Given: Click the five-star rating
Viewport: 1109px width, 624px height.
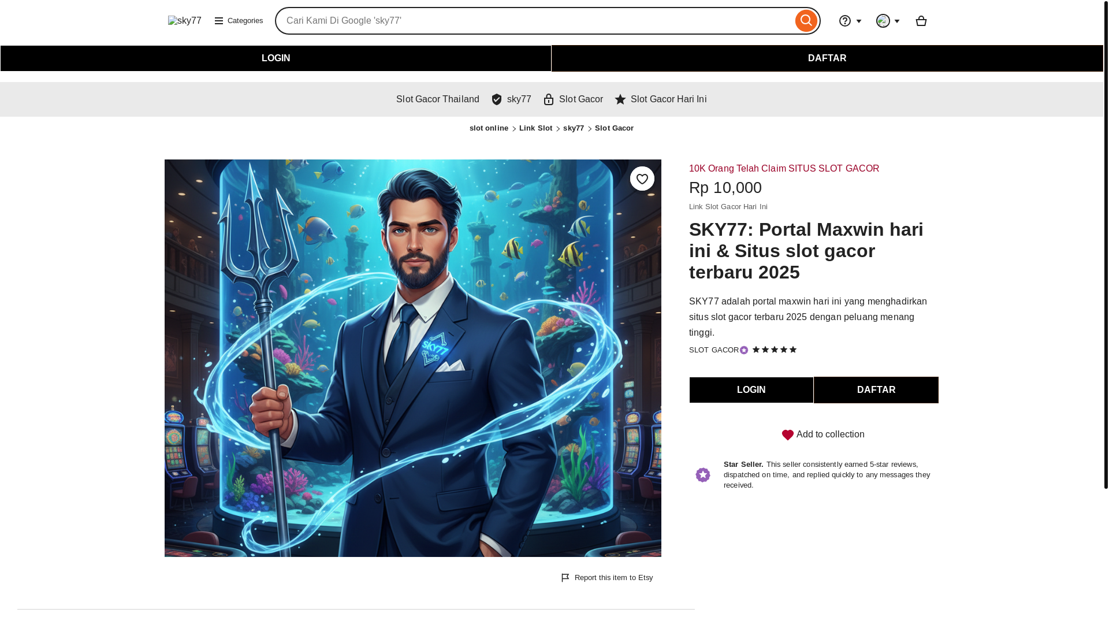Looking at the screenshot, I should [775, 350].
